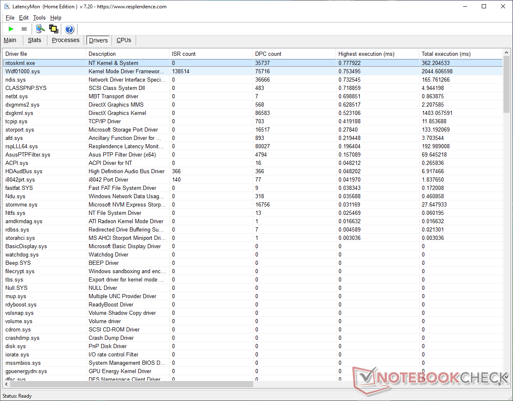
Task: Start monitoring with the green play icon
Action: [x=11, y=29]
